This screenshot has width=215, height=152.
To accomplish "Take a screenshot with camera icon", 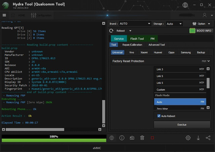I will point(132,138).
